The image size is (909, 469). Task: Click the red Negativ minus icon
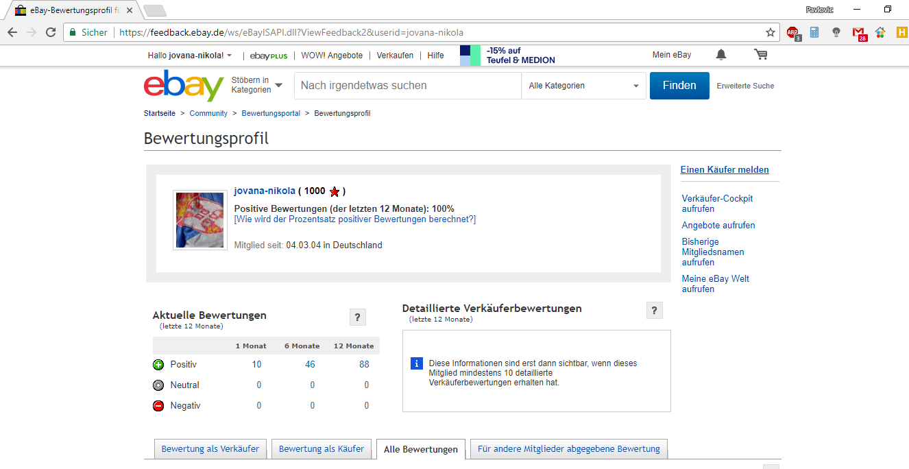(x=158, y=406)
